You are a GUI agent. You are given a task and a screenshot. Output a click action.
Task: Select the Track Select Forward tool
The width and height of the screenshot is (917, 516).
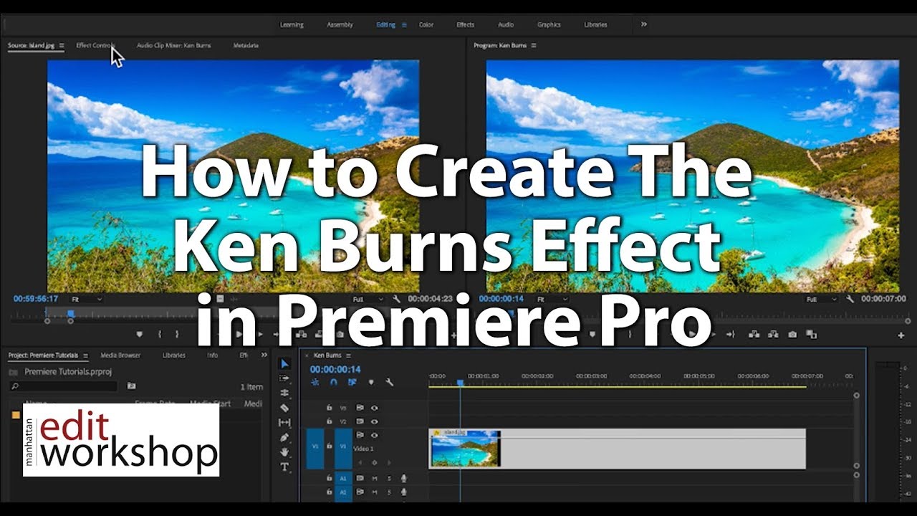coord(284,378)
